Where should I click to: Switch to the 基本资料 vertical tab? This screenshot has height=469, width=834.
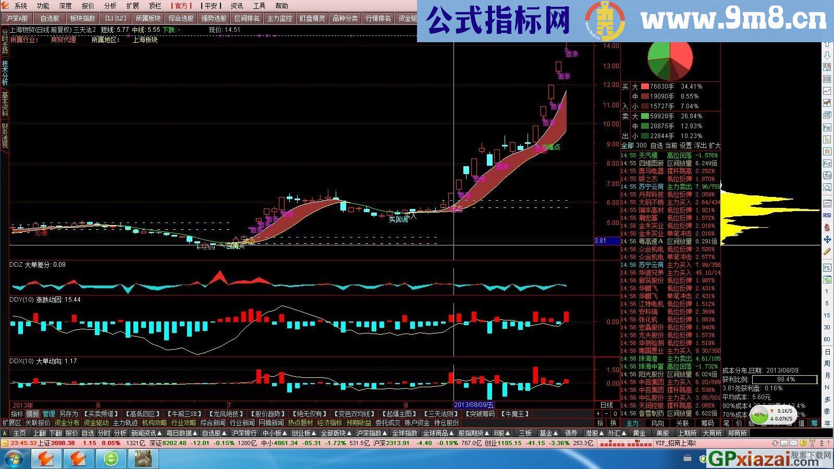(5, 104)
